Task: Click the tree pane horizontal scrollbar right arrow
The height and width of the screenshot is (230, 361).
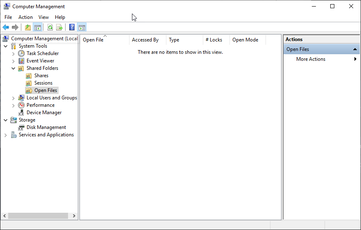Action: (x=74, y=216)
